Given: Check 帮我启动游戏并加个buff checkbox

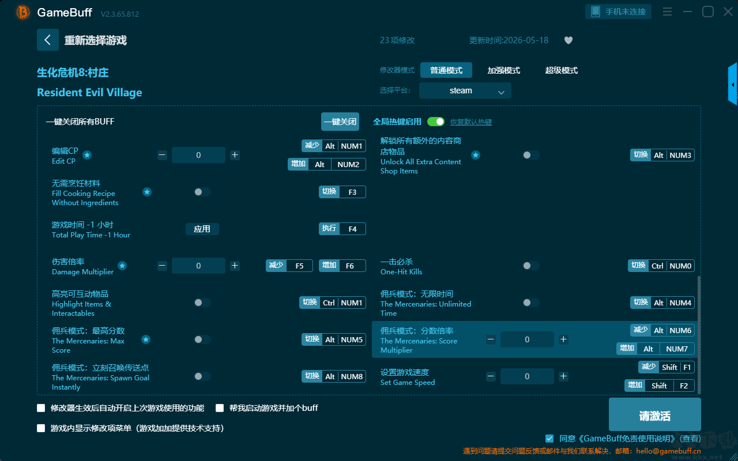Looking at the screenshot, I should point(220,408).
